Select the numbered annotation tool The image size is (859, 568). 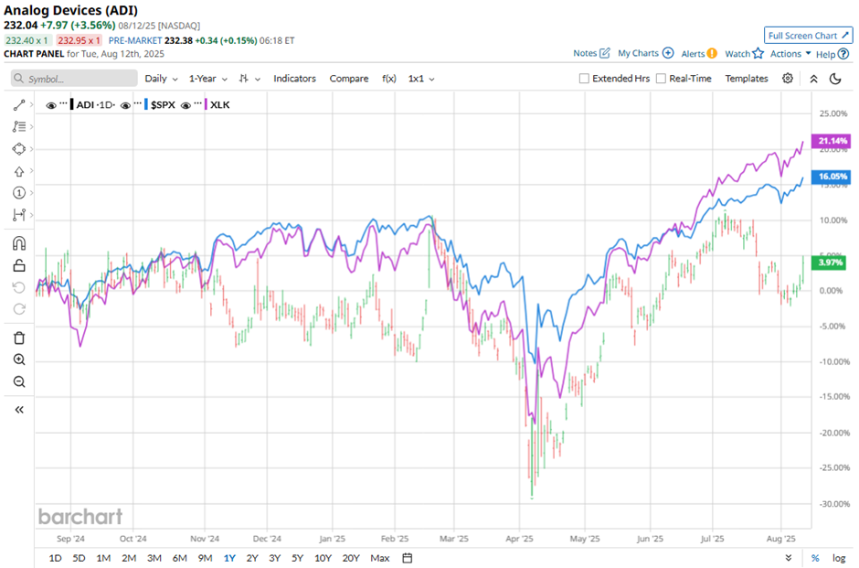click(19, 193)
